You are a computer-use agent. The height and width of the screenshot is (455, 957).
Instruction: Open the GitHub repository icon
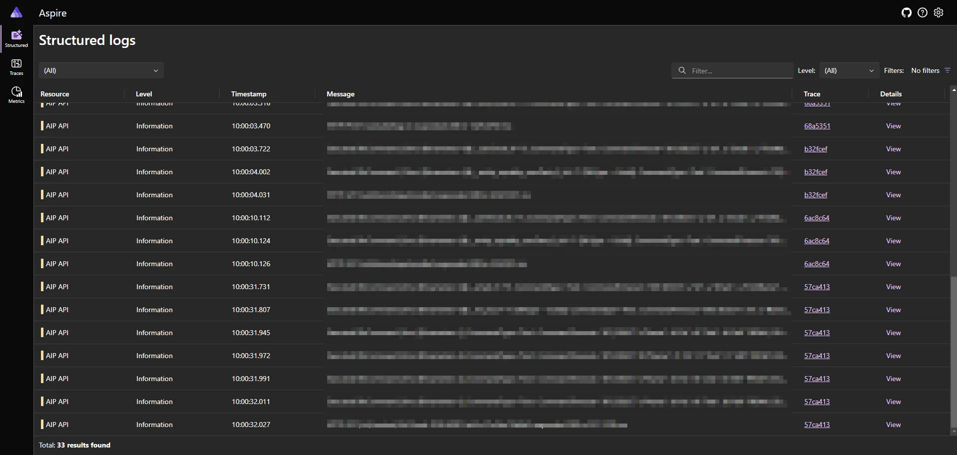click(906, 13)
